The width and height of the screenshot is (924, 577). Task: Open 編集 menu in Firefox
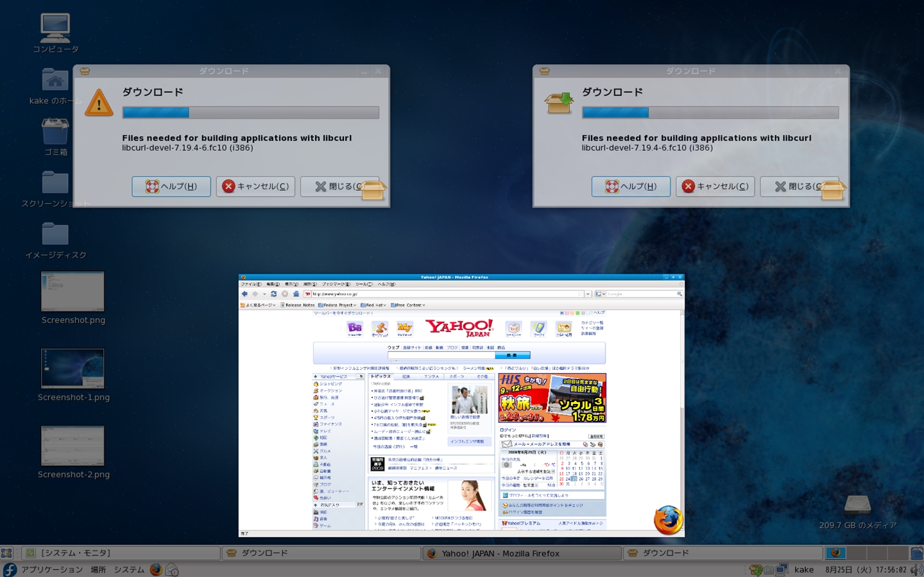(273, 284)
